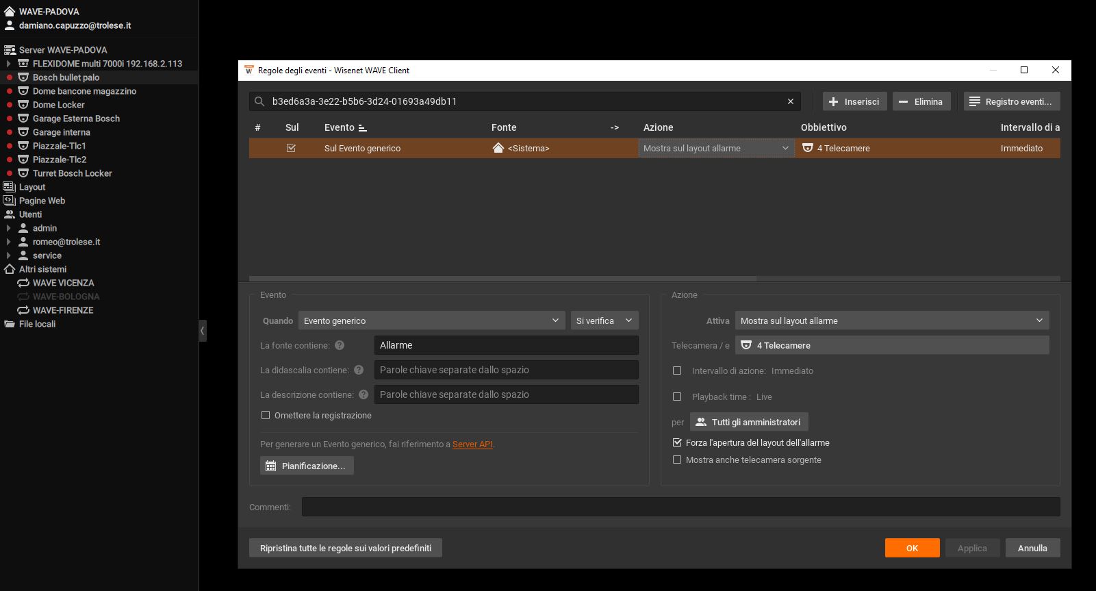Expand the romeo@trolese.it user node

click(8, 242)
